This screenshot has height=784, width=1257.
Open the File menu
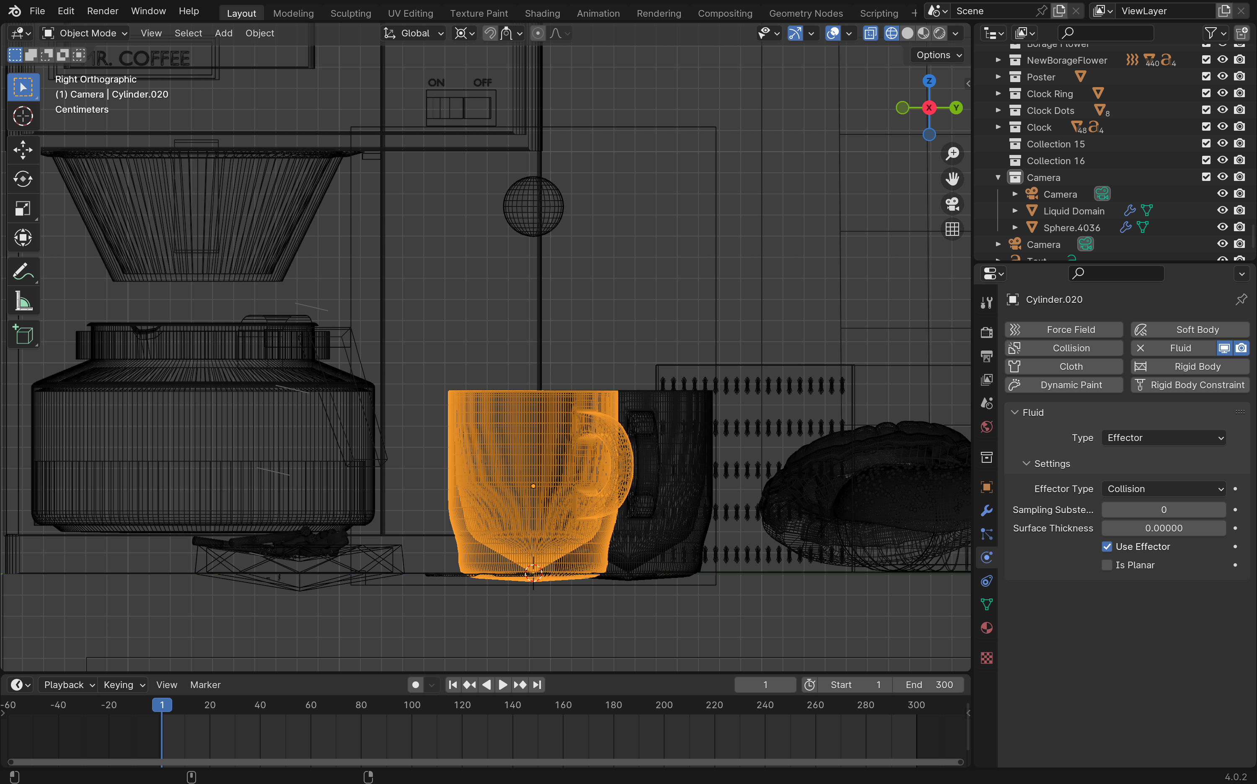(37, 11)
